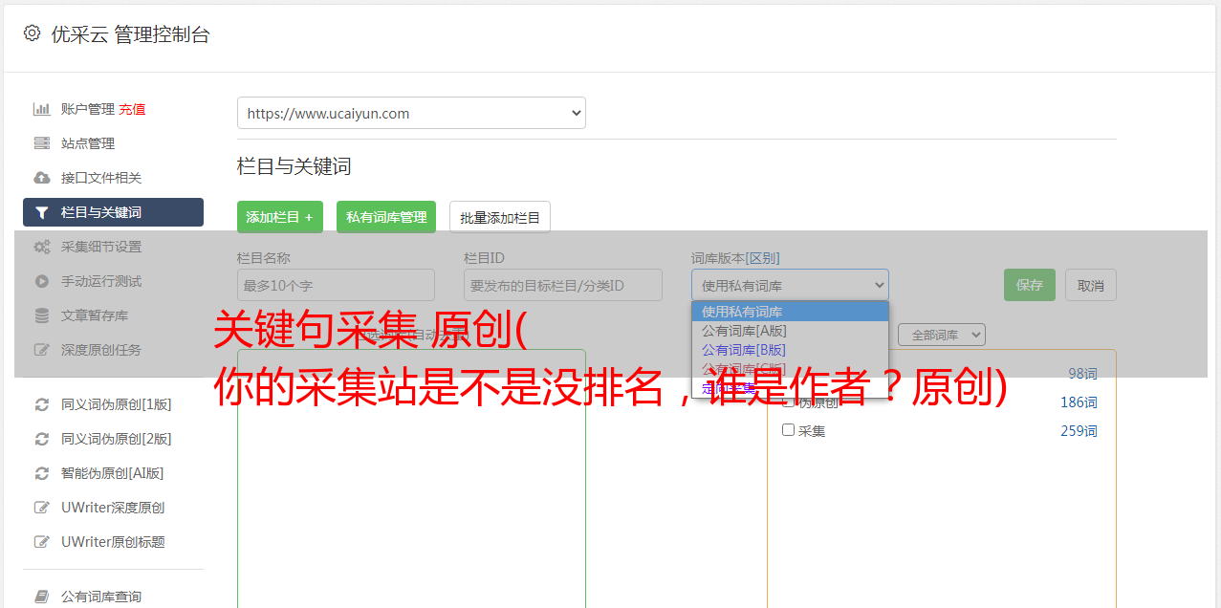The height and width of the screenshot is (608, 1221).
Task: Click the red 充值 link
Action: coord(132,109)
